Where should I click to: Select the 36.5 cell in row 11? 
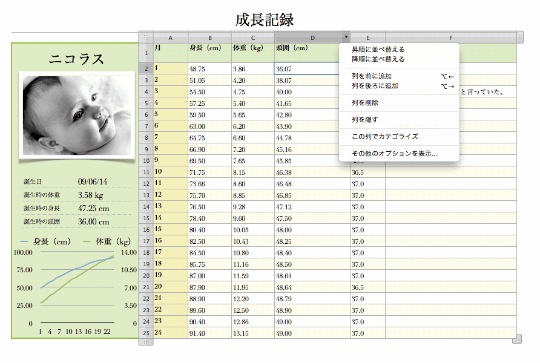pos(368,172)
